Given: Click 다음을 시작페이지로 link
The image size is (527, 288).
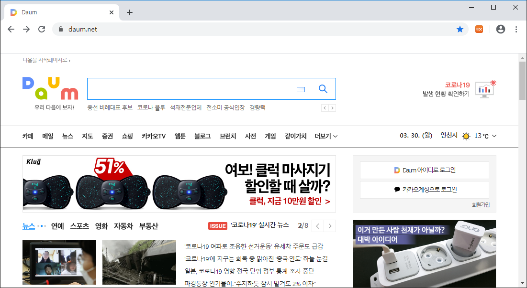Looking at the screenshot, I should (46, 60).
